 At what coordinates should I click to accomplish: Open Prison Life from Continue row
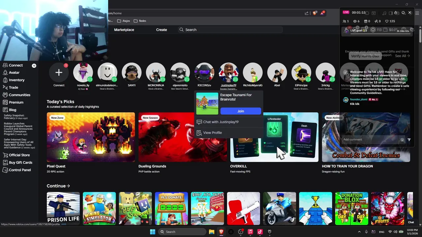(x=63, y=208)
